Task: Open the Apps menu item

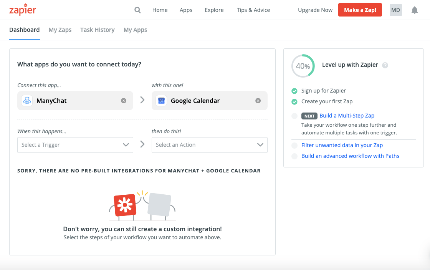Action: point(186,10)
